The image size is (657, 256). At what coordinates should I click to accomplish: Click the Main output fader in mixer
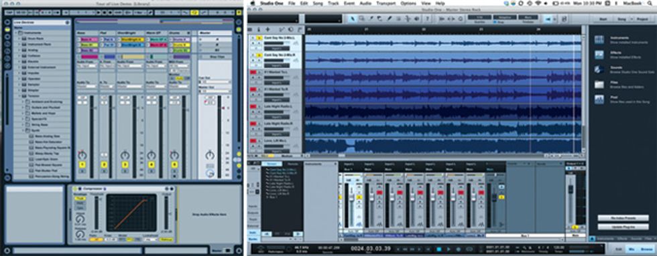tap(571, 189)
